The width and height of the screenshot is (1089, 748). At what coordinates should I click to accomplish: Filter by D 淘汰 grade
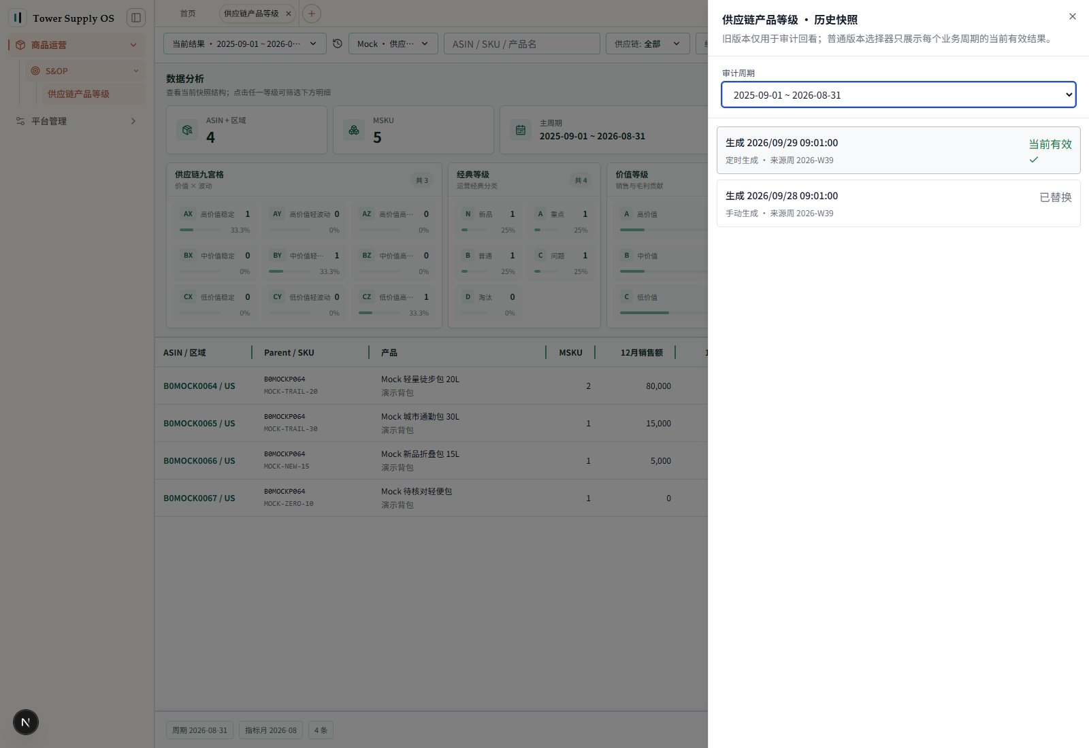click(x=488, y=304)
